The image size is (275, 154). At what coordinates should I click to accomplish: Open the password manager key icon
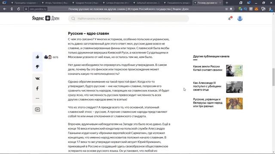263,9
